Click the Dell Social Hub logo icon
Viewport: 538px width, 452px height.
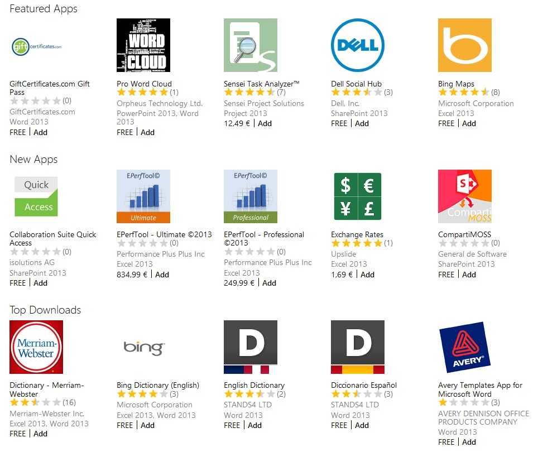click(x=358, y=45)
